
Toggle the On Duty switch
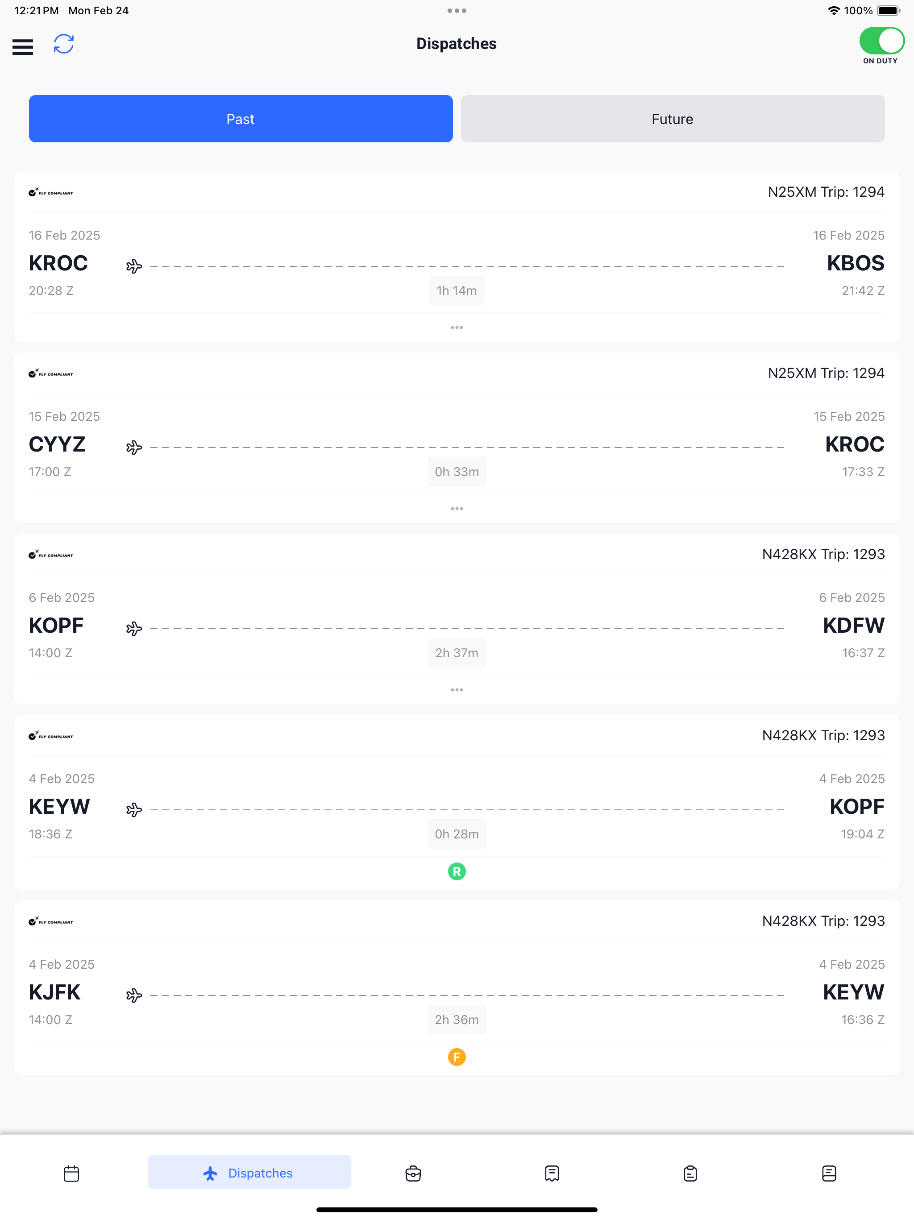tap(881, 41)
